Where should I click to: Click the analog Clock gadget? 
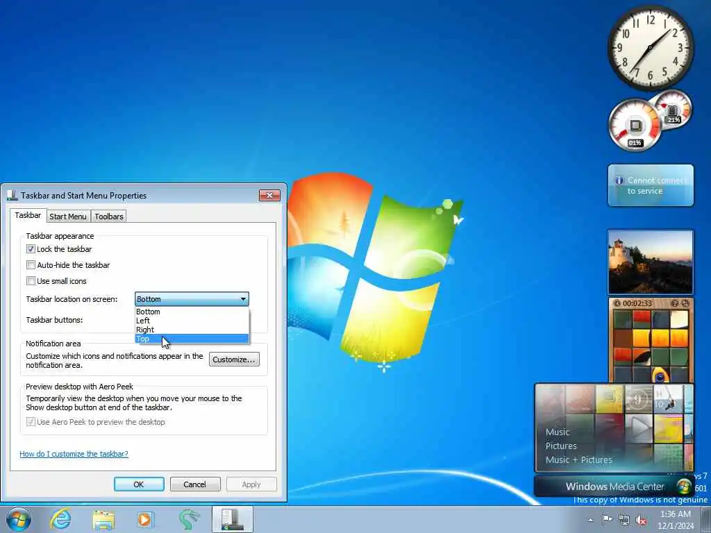pyautogui.click(x=650, y=48)
